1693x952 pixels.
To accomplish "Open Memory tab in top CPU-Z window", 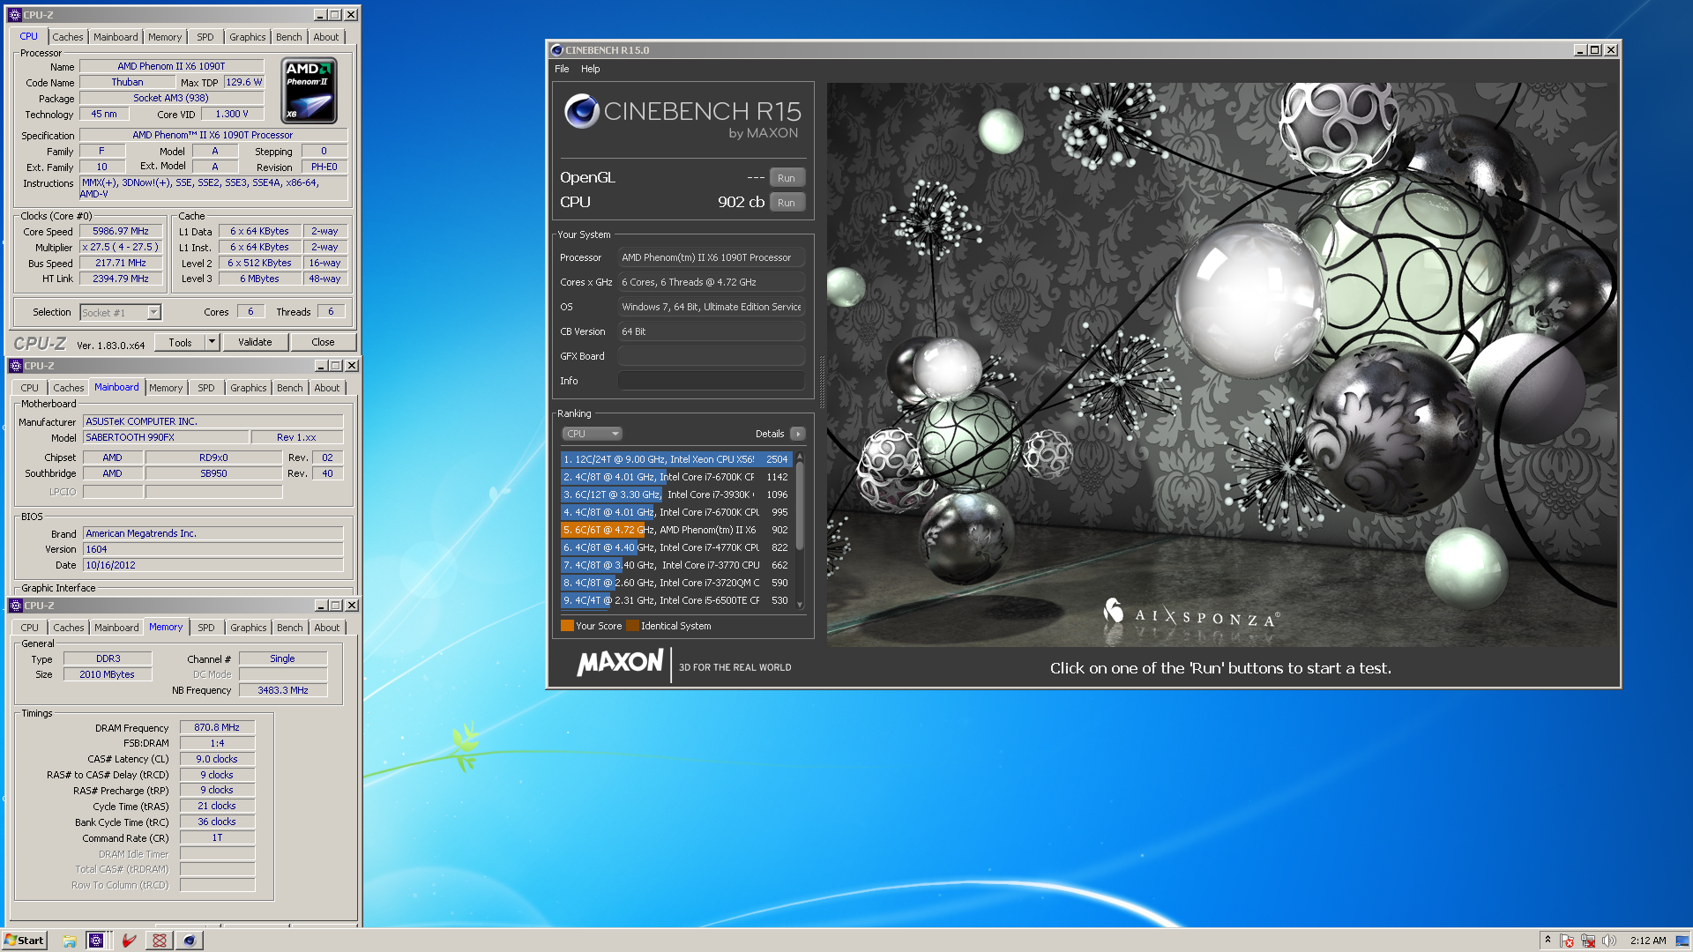I will pyautogui.click(x=165, y=37).
